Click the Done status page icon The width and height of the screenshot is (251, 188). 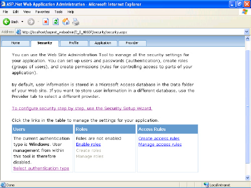click(x=3, y=185)
